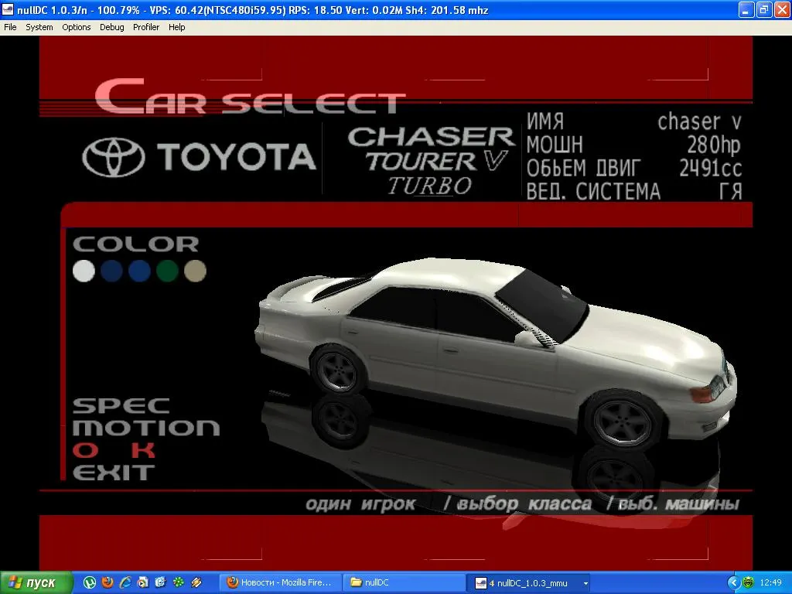Screen dimensions: 792x594
Task: Click the Car Select heading
Action: (250, 97)
